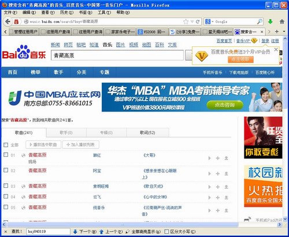Click the 任贤齐 advertisement thumbnail
The width and height of the screenshot is (289, 237).
(263, 138)
